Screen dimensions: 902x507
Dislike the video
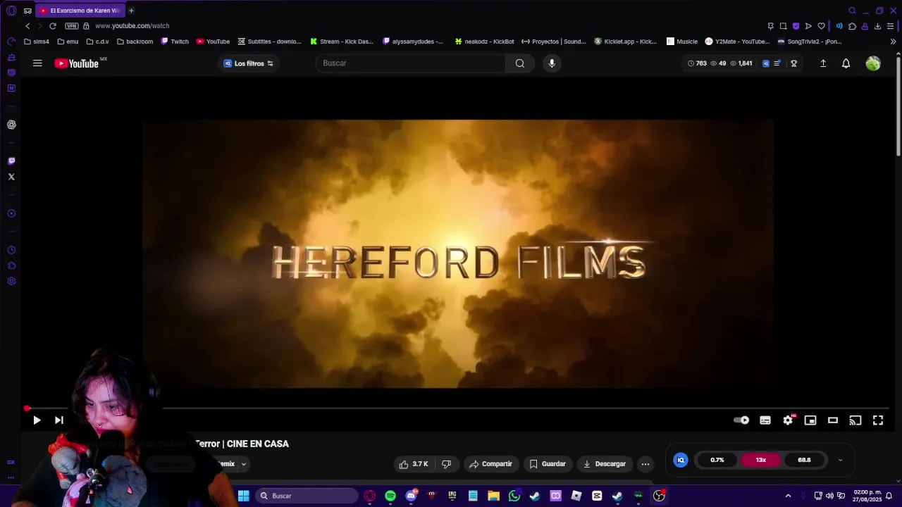coord(446,464)
